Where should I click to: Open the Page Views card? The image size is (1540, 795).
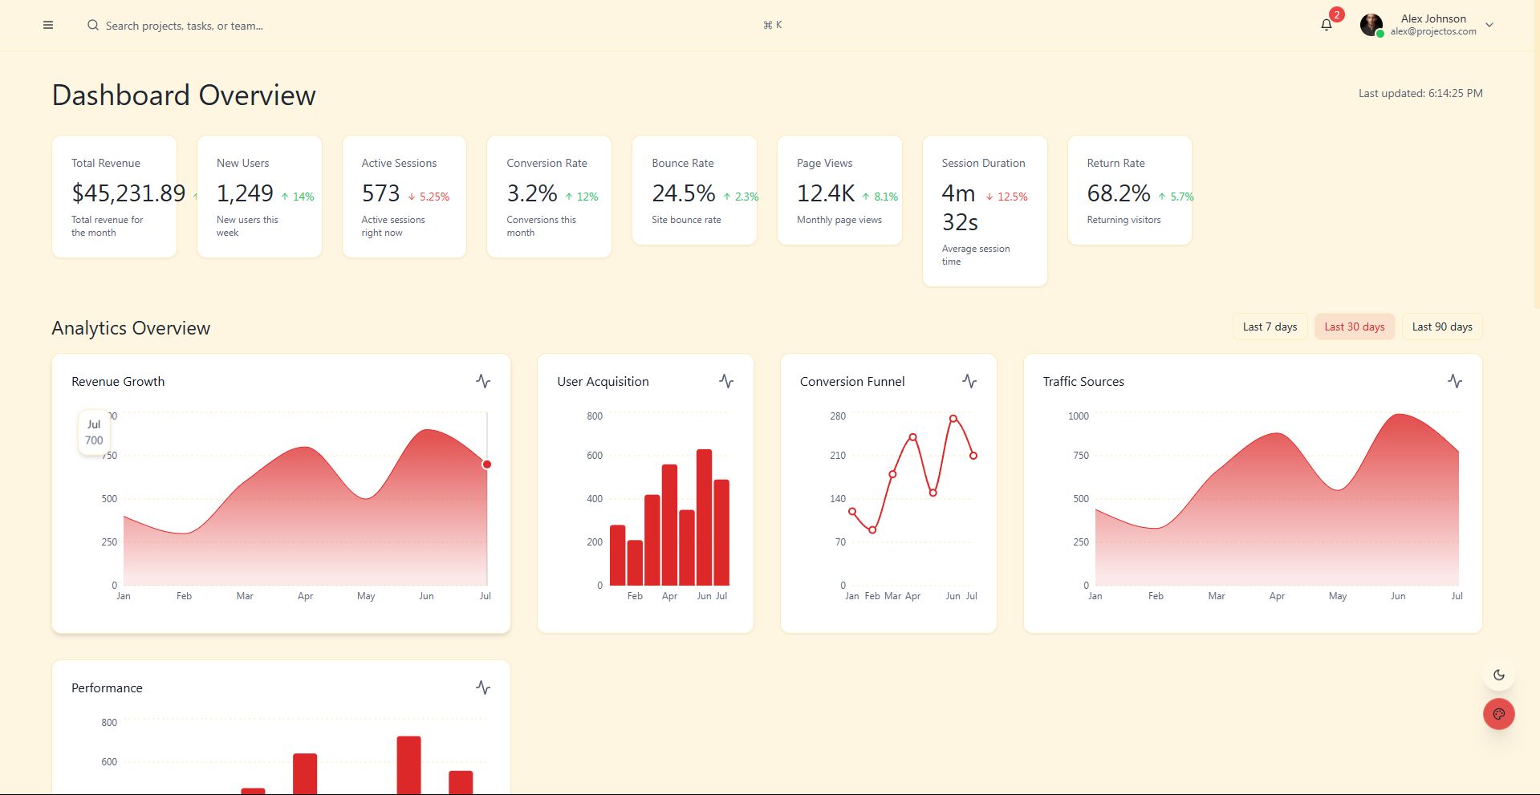(x=839, y=190)
